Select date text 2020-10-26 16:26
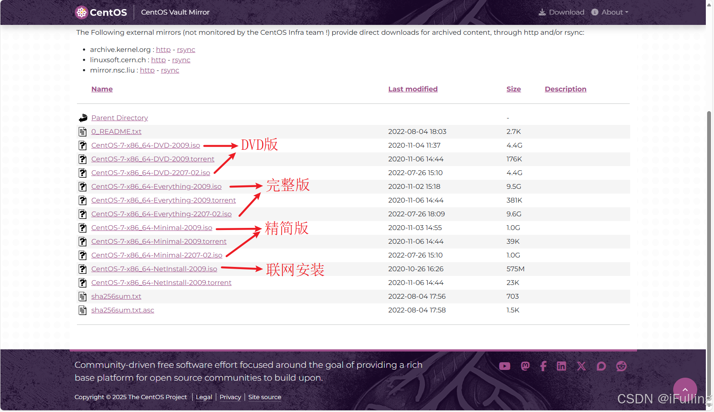This screenshot has width=714, height=412. pos(416,269)
